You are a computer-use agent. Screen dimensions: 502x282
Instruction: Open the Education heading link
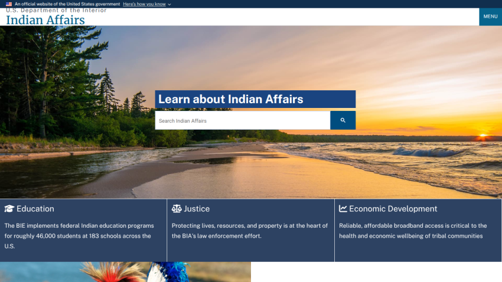[35, 209]
